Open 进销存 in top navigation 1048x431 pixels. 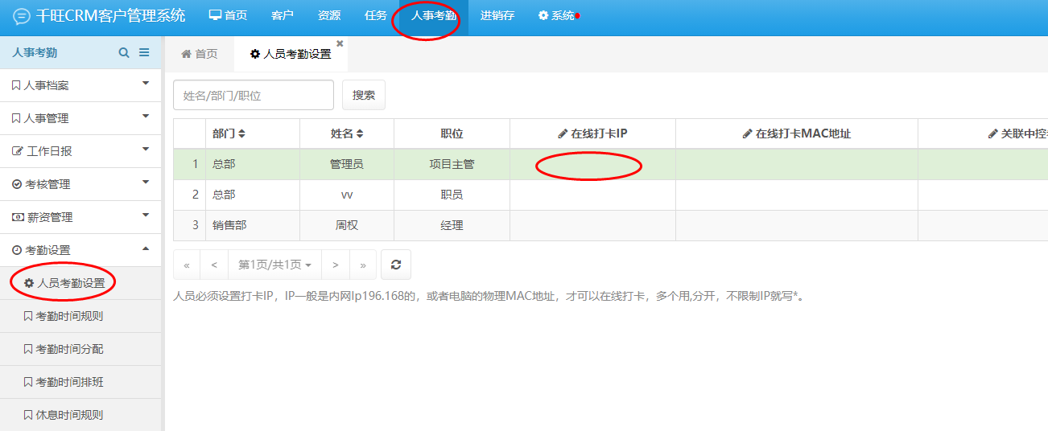pyautogui.click(x=497, y=16)
